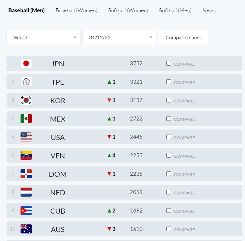The image size is (245, 241).
Task: Click the Chinese Taipei flag icon
Action: (26, 82)
